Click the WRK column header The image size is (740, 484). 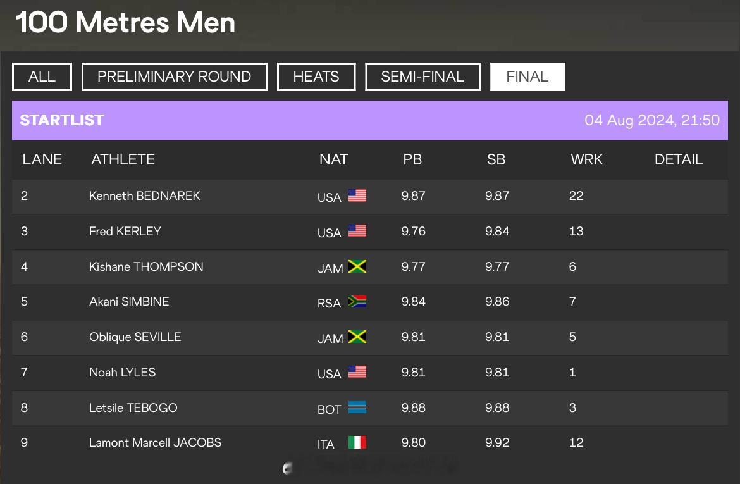pos(586,159)
